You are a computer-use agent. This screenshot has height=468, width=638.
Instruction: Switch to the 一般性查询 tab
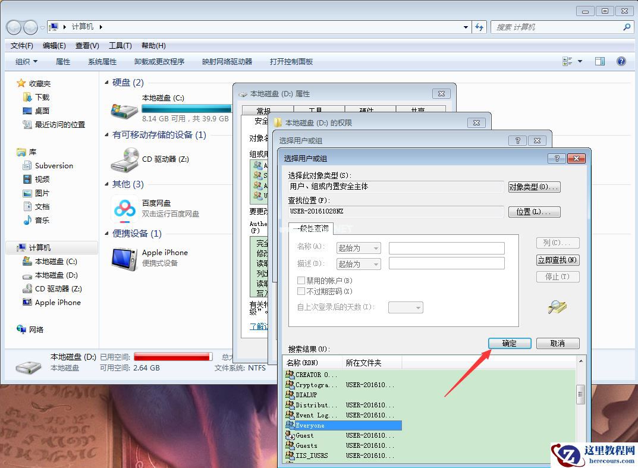(x=310, y=228)
